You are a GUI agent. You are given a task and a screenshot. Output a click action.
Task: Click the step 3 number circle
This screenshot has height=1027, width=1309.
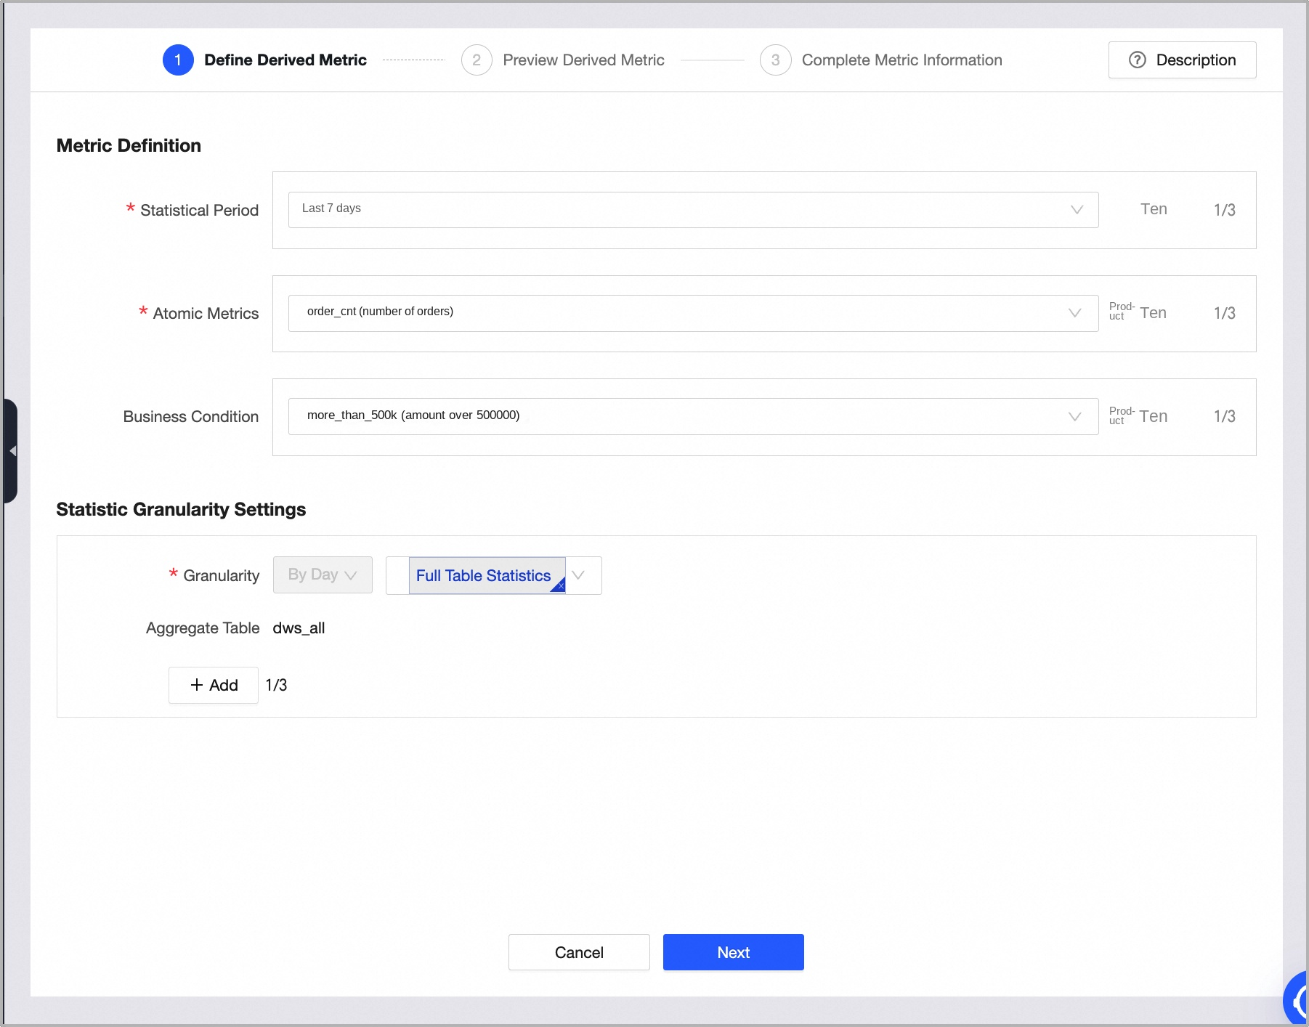[775, 60]
